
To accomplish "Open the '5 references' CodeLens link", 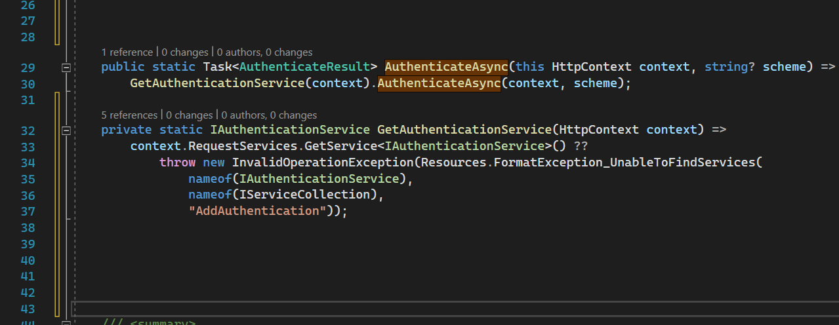I will (129, 115).
